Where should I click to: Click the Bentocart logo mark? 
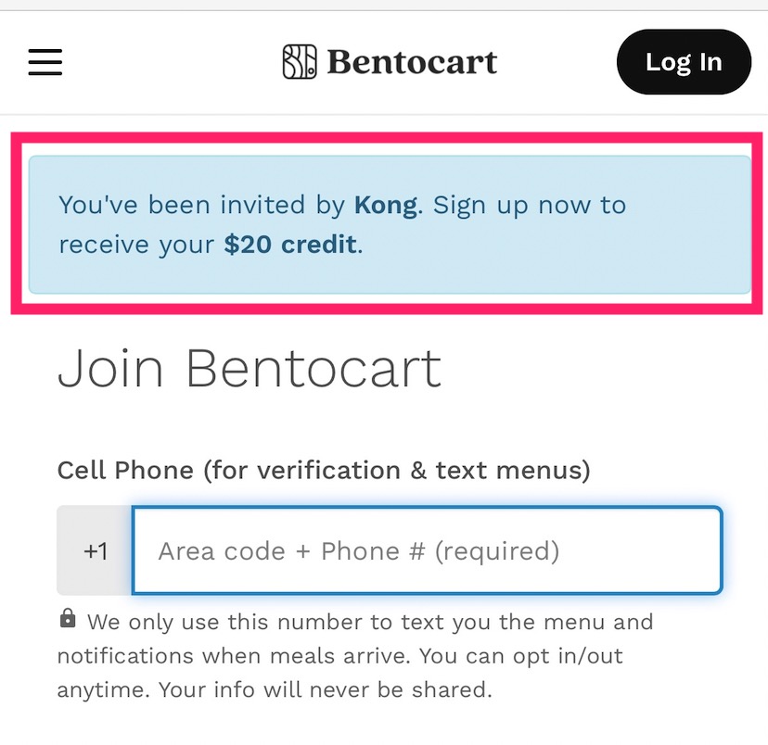pyautogui.click(x=297, y=61)
